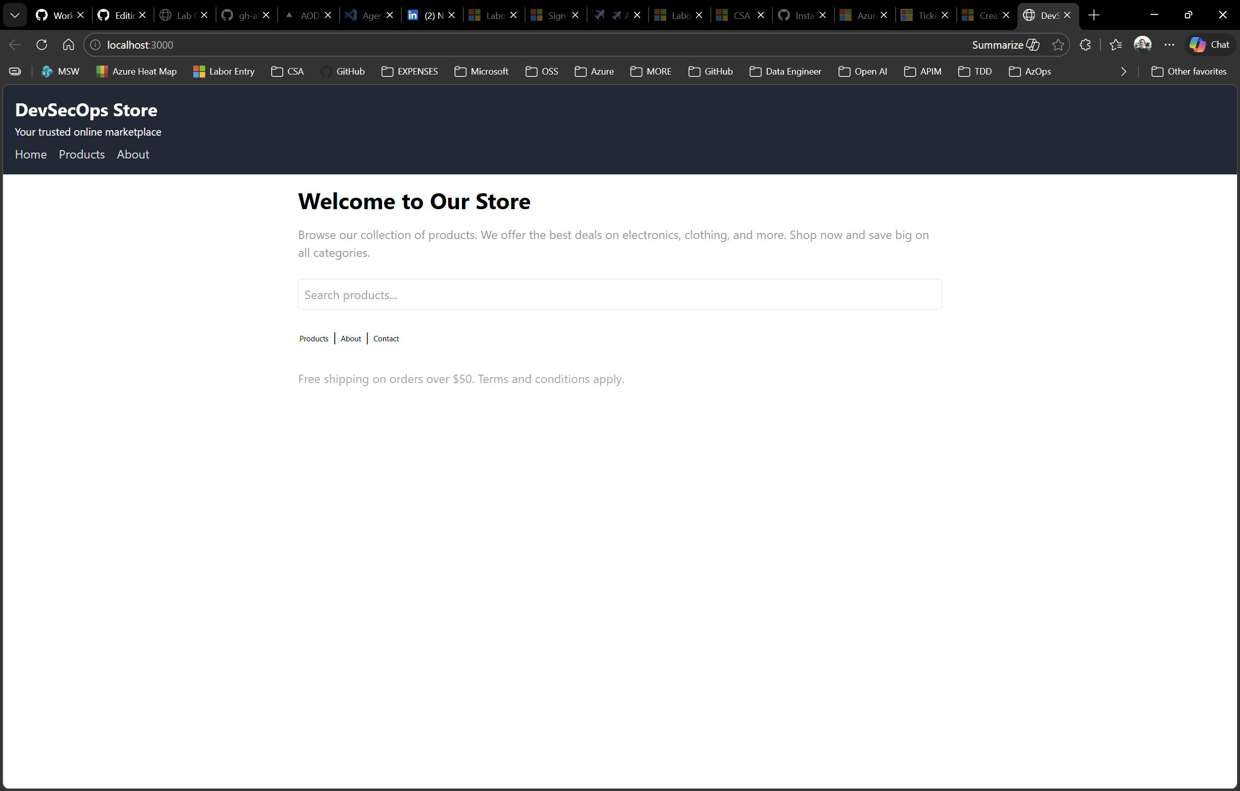Open browser extensions via puzzle icon
This screenshot has height=791, width=1240.
click(1085, 44)
